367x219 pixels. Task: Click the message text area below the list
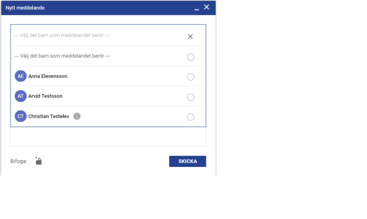[x=108, y=137]
